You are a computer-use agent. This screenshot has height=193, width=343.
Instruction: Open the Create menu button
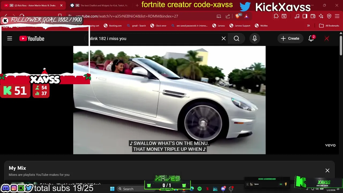click(x=290, y=39)
